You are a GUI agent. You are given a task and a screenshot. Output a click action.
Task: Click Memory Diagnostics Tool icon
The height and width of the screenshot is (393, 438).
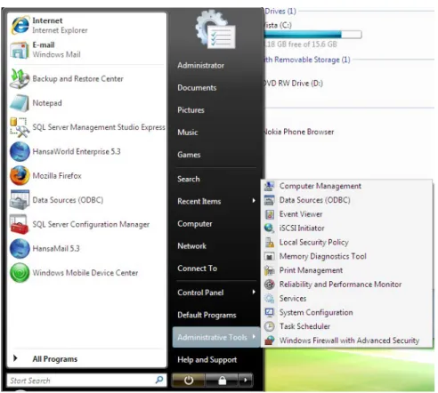pyautogui.click(x=270, y=256)
